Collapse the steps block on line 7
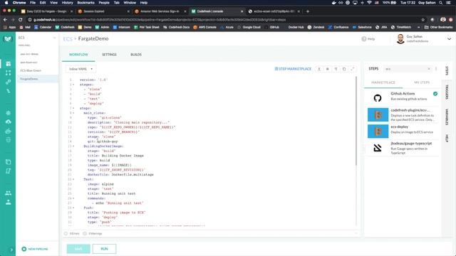 pos(73,108)
